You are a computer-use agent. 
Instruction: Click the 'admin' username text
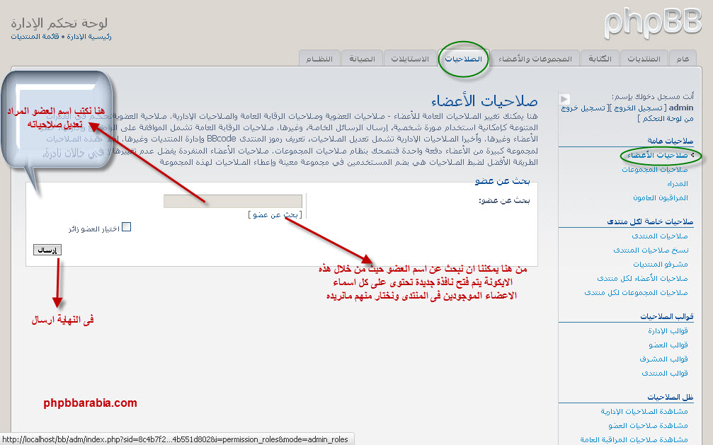(681, 108)
